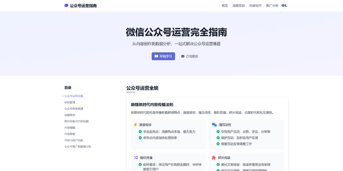Image resolution: width=343 pixels, height=171 pixels.
Task: Click puzzle piece icon beside 碎片阅读
Action: point(214,158)
